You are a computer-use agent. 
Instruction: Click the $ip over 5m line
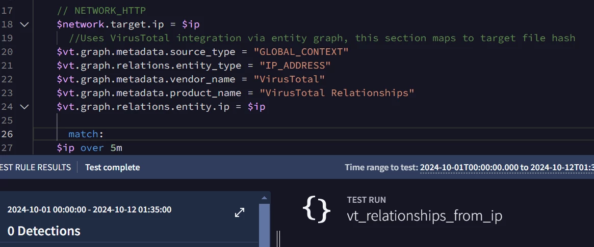89,148
